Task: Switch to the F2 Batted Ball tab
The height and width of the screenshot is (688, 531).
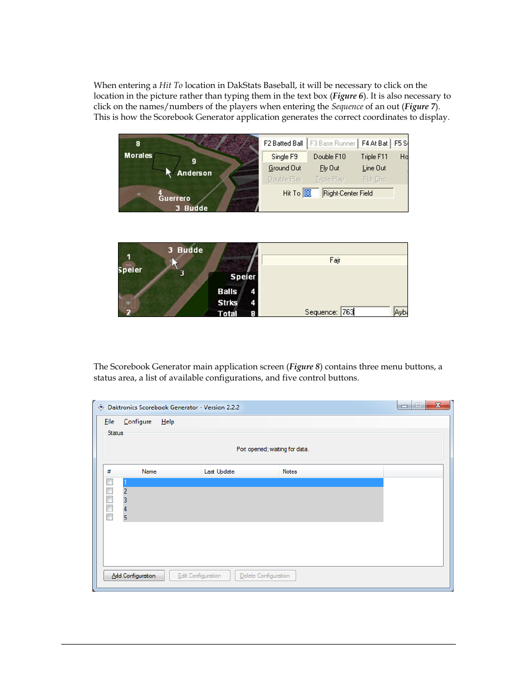Action: tap(283, 143)
